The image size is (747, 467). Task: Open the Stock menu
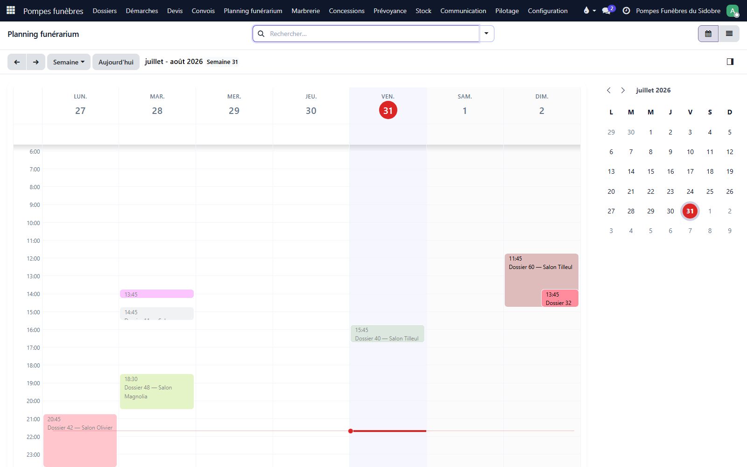423,10
